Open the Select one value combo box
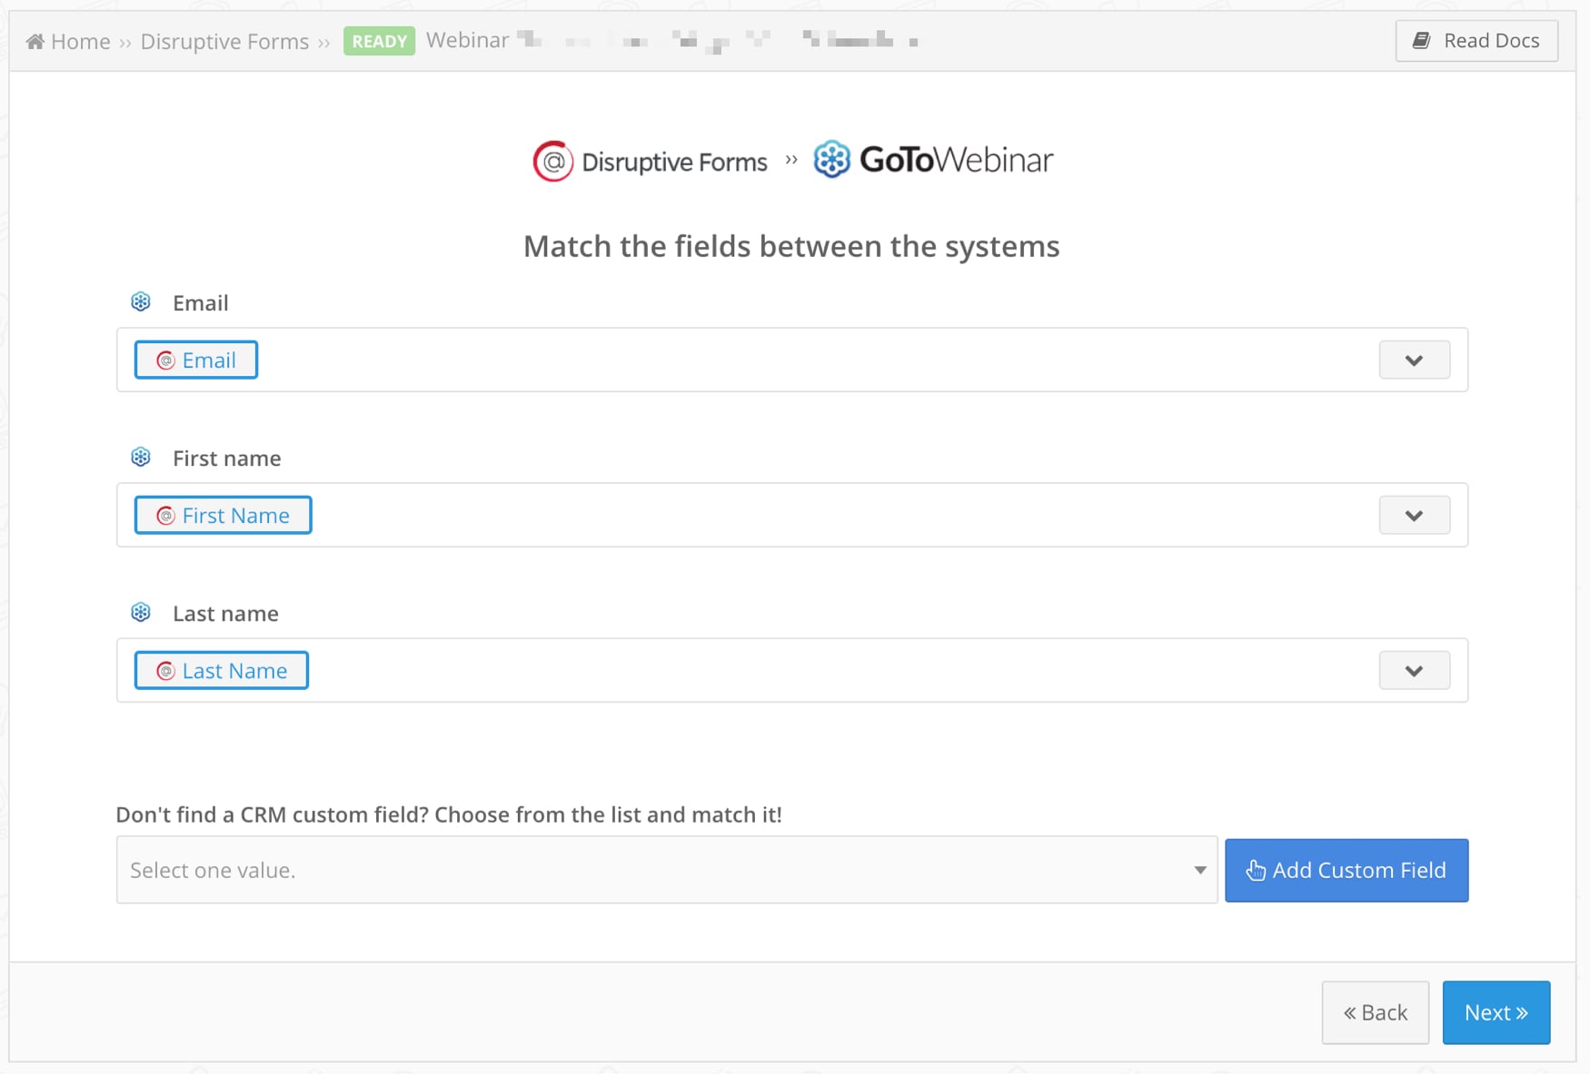Viewport: 1590px width, 1075px height. coord(666,871)
